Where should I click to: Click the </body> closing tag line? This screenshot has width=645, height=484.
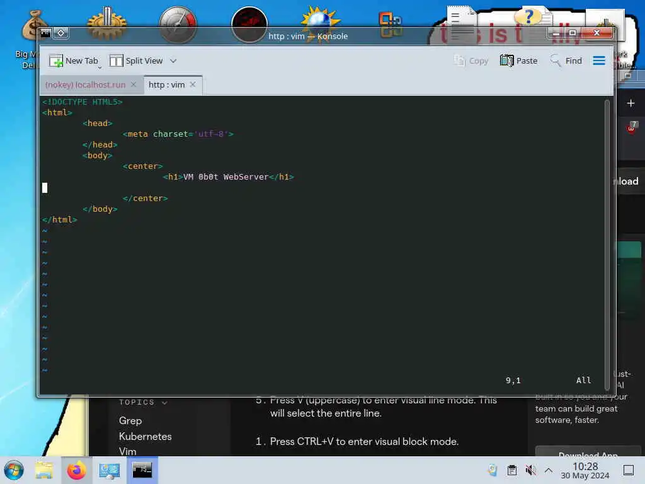(100, 209)
